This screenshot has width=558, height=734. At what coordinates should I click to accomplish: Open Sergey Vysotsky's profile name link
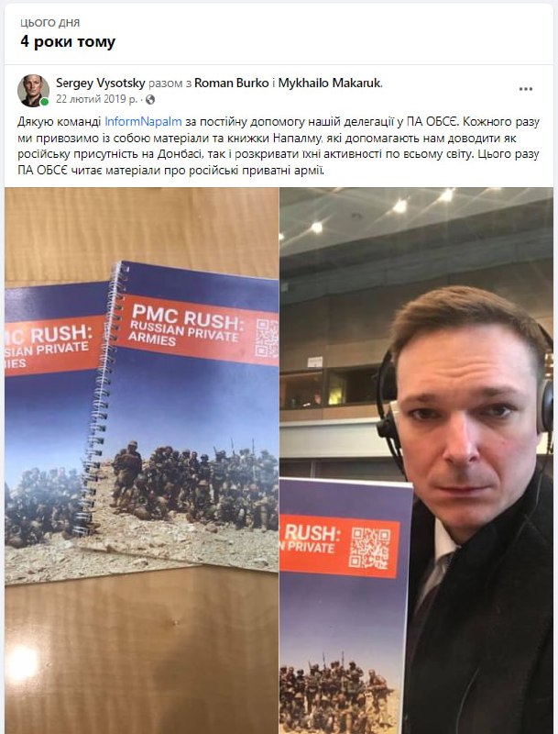tap(101, 83)
